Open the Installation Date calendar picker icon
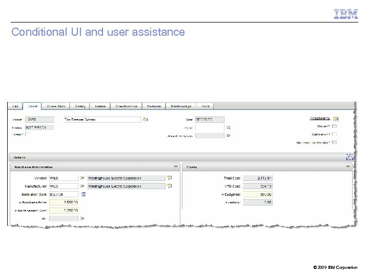The height and width of the screenshot is (276, 369). (84, 194)
